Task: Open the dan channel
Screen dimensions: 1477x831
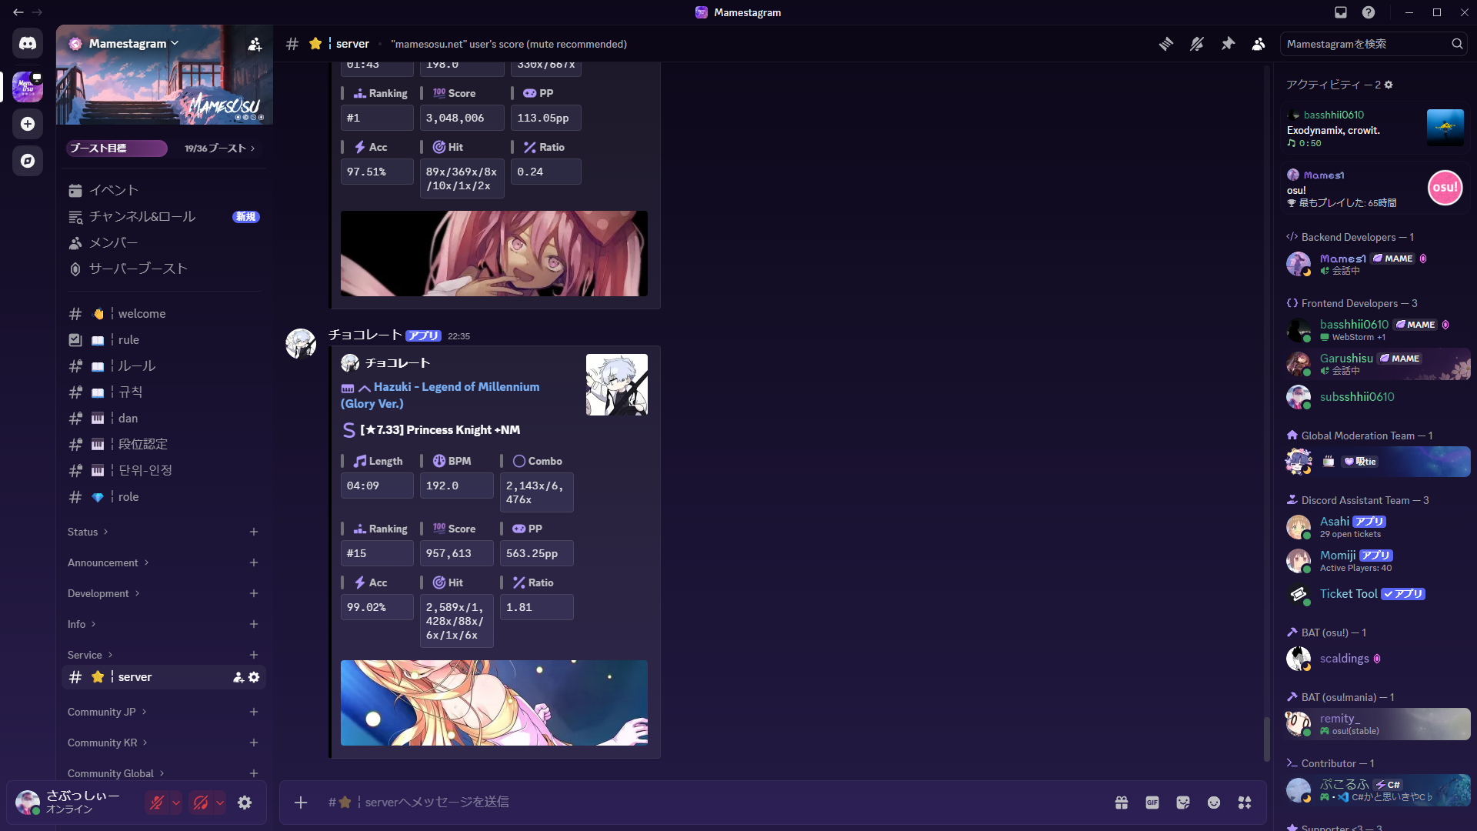Action: 164,419
